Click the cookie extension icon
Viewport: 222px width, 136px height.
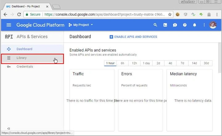click(178, 14)
